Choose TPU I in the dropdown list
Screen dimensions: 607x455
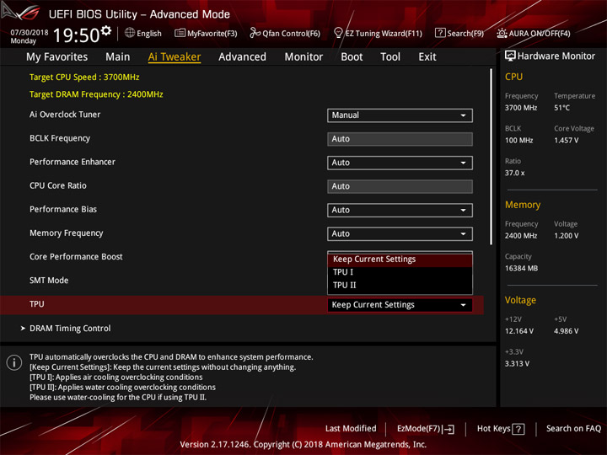(x=400, y=272)
